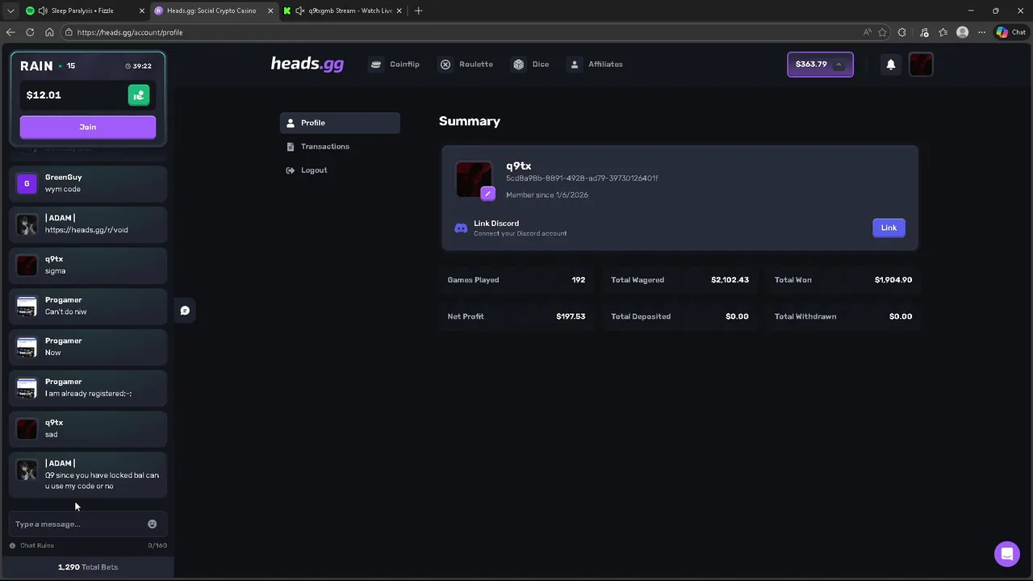The width and height of the screenshot is (1033, 581).
Task: Click the https://heads.gg/r/void chat link
Action: click(x=86, y=230)
